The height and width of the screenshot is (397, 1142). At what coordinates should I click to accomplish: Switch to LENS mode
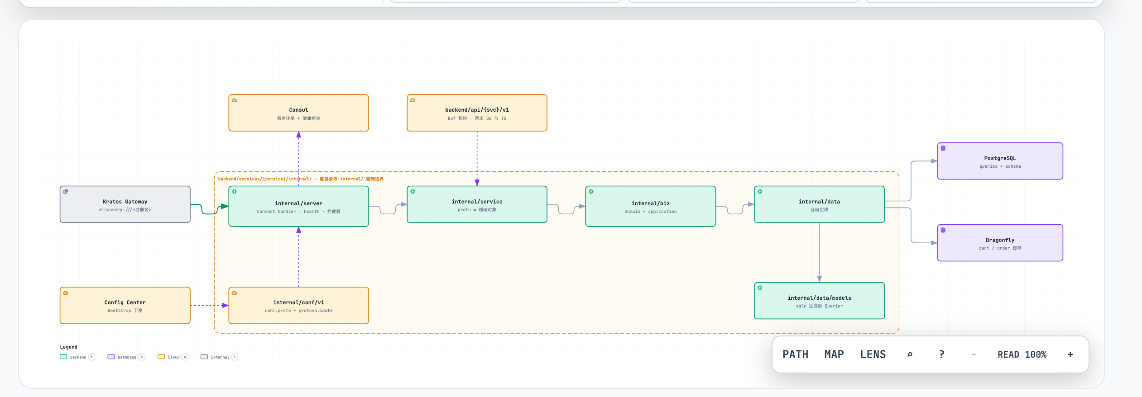tap(873, 354)
